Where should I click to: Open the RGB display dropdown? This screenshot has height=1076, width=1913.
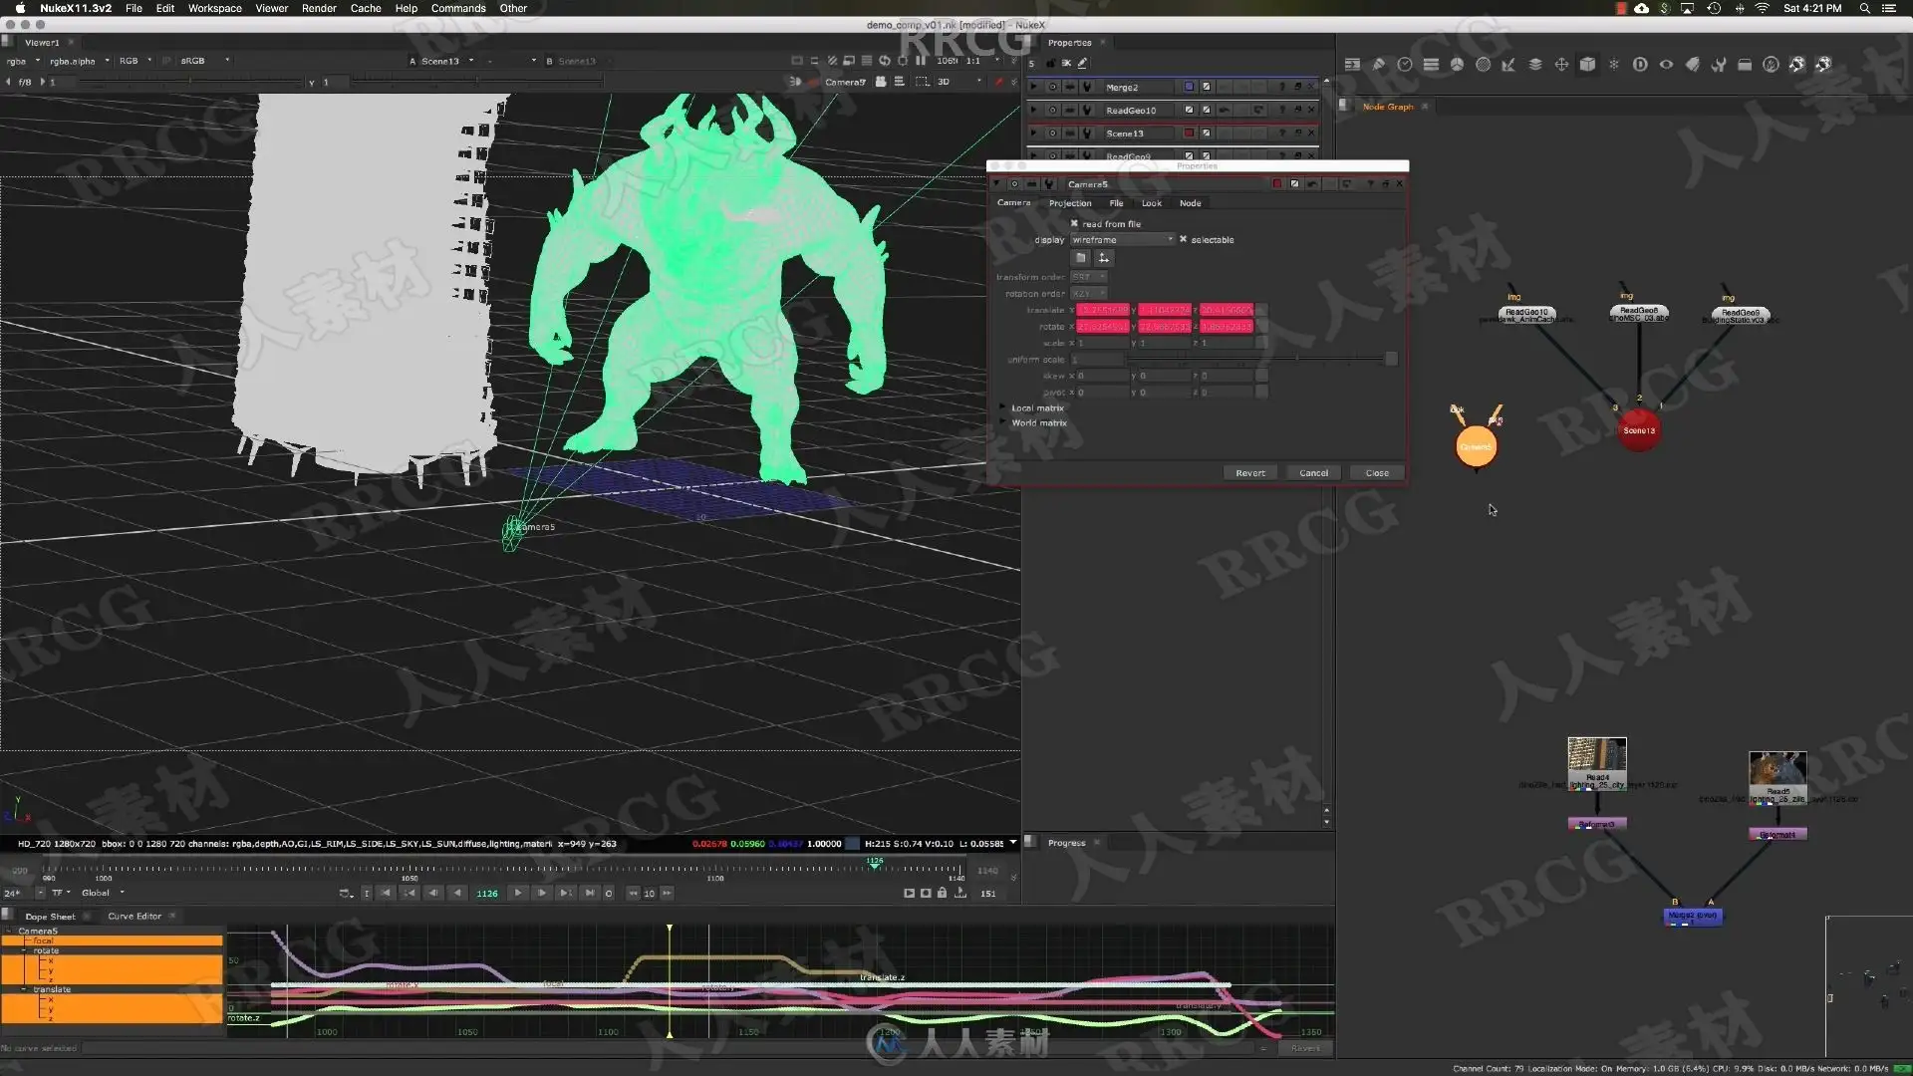click(135, 61)
